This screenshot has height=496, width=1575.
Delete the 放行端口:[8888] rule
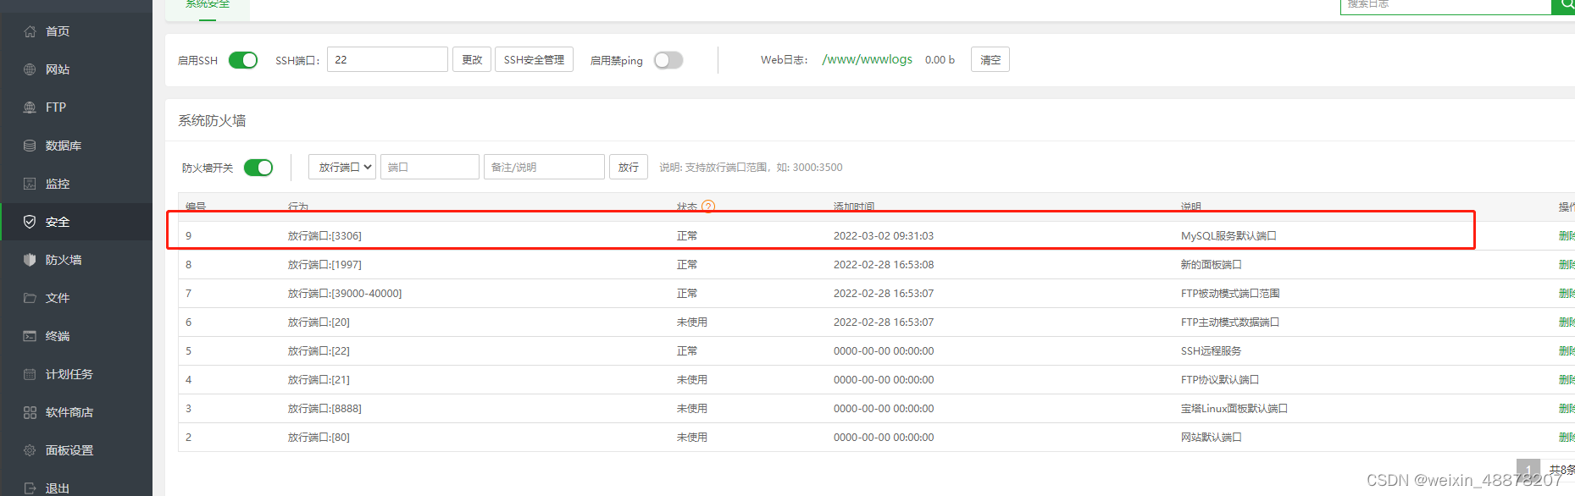1567,409
